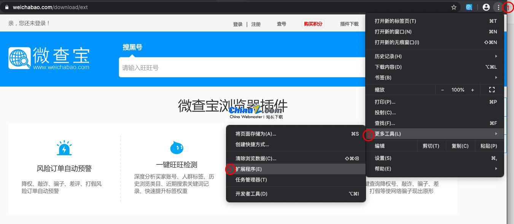Select 粘贴(P) in the edit row

[x=489, y=146]
